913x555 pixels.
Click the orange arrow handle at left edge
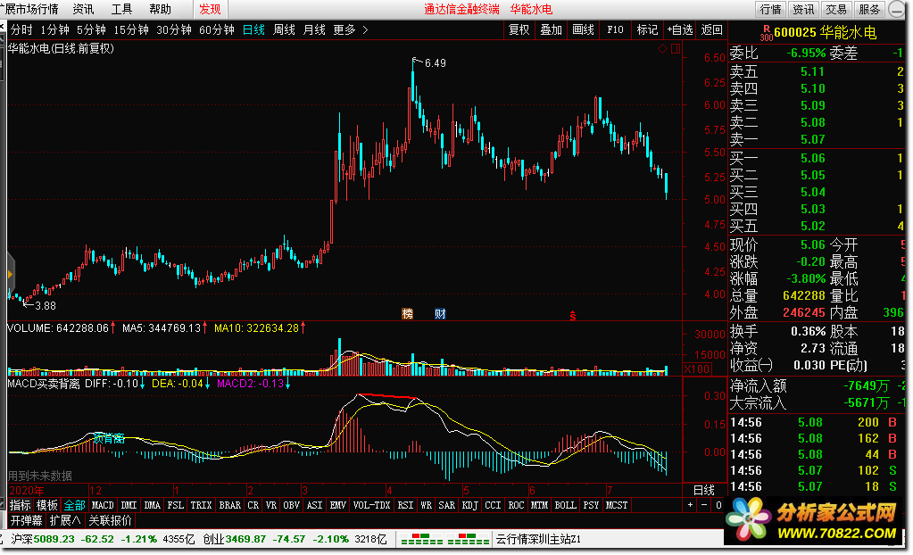click(10, 274)
